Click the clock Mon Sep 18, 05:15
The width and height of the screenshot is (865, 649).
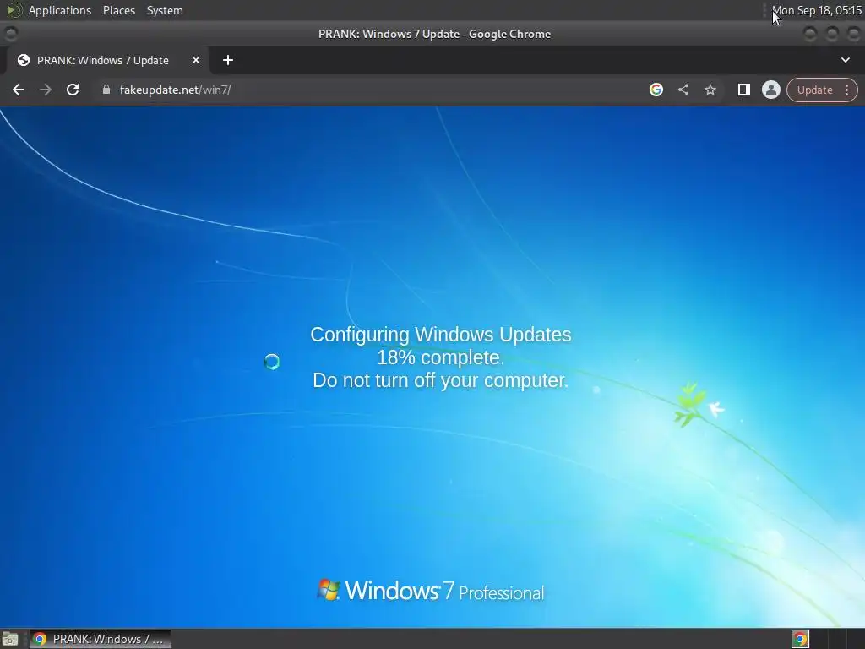click(817, 10)
